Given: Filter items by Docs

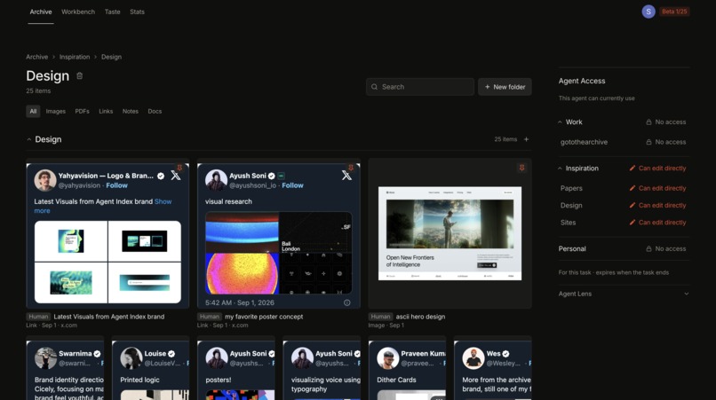Looking at the screenshot, I should pyautogui.click(x=155, y=111).
